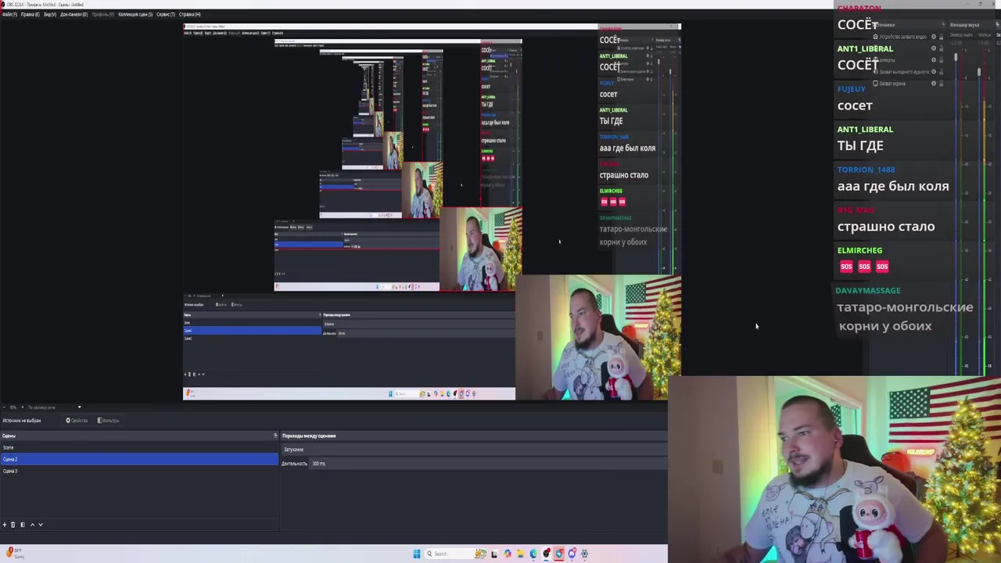
Task: Open the weather widget on taskbar
Action: tap(16, 554)
